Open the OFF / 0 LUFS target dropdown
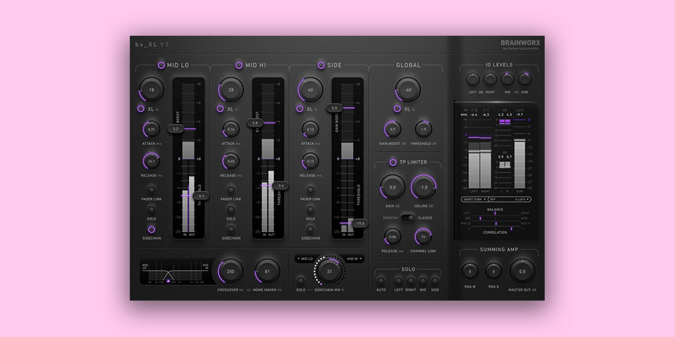This screenshot has height=337, width=675. (510, 200)
